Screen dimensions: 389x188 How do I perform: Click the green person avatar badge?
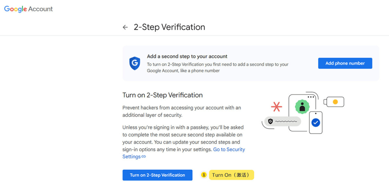pos(302,107)
